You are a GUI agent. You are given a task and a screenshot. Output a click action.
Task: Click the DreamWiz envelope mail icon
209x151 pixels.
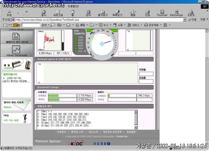(68, 25)
